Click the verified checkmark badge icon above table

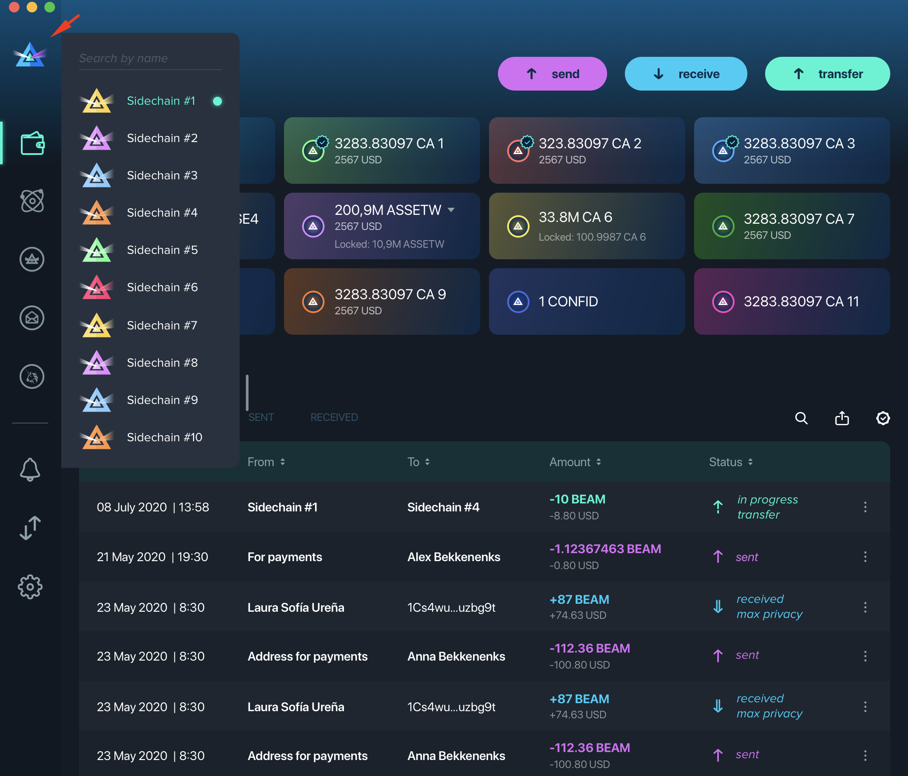point(883,418)
